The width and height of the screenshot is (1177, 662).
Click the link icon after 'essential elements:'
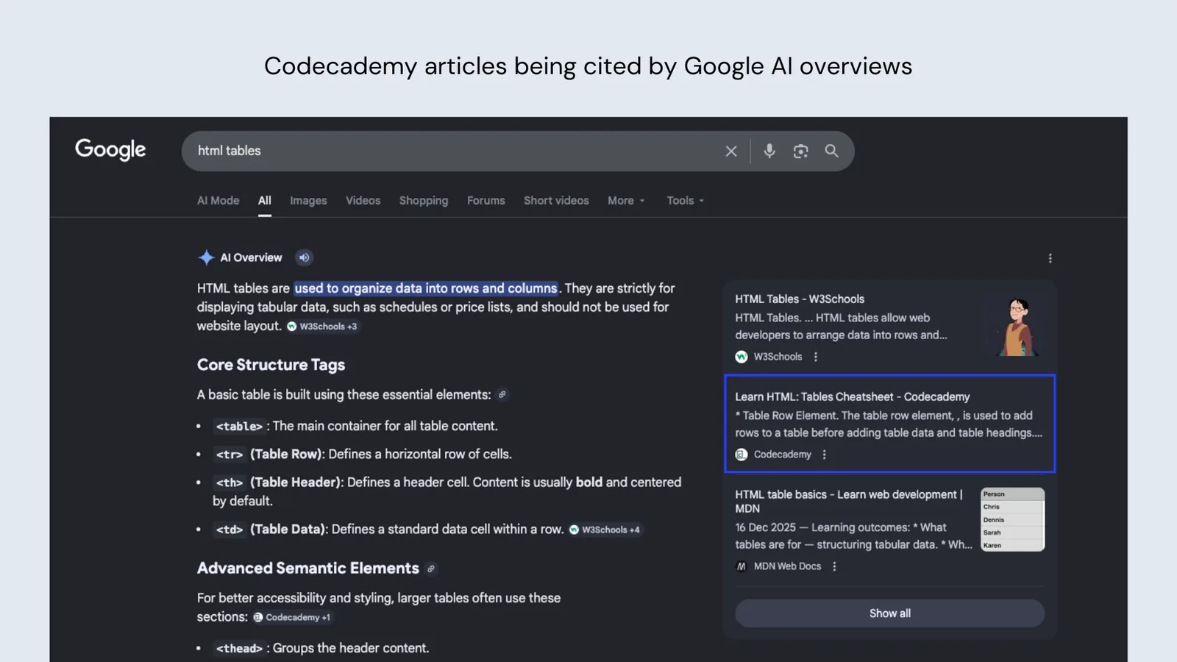click(502, 395)
